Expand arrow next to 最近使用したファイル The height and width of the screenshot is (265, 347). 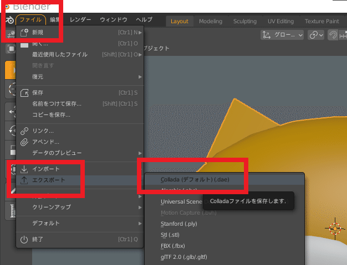click(x=140, y=55)
